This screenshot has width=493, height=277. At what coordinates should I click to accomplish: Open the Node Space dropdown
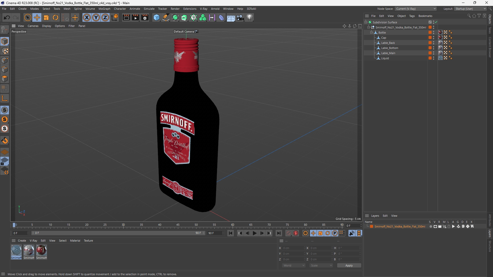click(x=415, y=9)
